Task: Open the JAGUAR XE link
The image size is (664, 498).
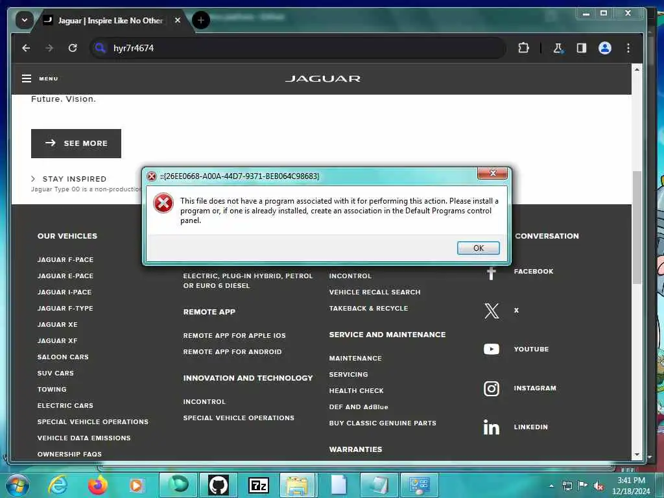Action: click(57, 324)
